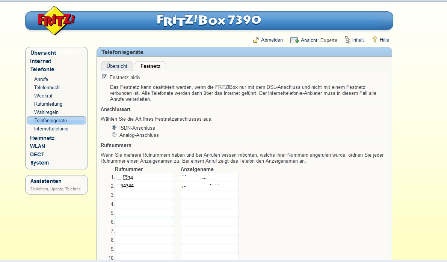This screenshot has width=447, height=262.
Task: Click the Abmelden logout link
Action: pyautogui.click(x=272, y=40)
